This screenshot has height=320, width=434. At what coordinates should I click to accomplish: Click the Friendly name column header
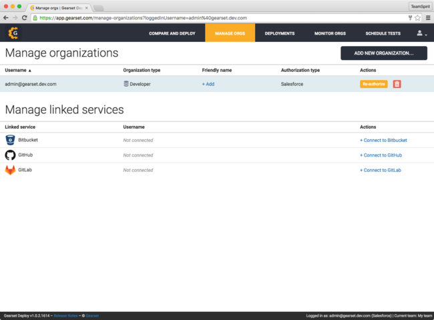217,70
